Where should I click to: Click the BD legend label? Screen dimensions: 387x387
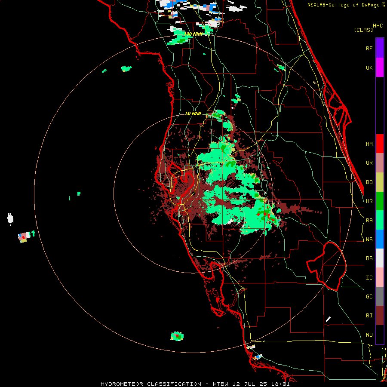(369, 182)
